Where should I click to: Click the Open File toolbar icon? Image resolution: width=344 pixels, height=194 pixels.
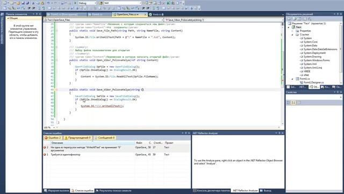click(18, 3)
